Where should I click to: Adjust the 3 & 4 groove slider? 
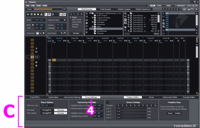pos(134,118)
